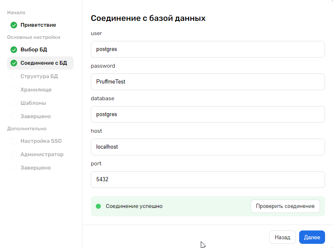333x248 pixels.
Task: Click the Начало section label
Action: point(16,13)
